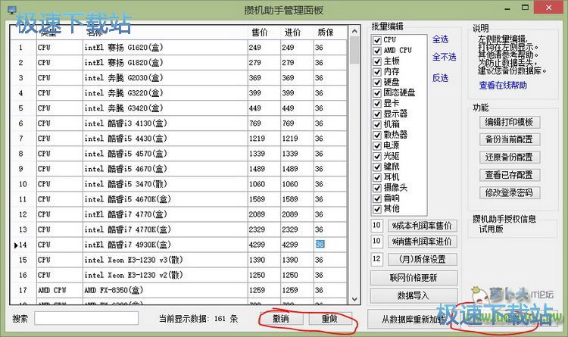Click the 查看已存配置 button

click(x=510, y=175)
